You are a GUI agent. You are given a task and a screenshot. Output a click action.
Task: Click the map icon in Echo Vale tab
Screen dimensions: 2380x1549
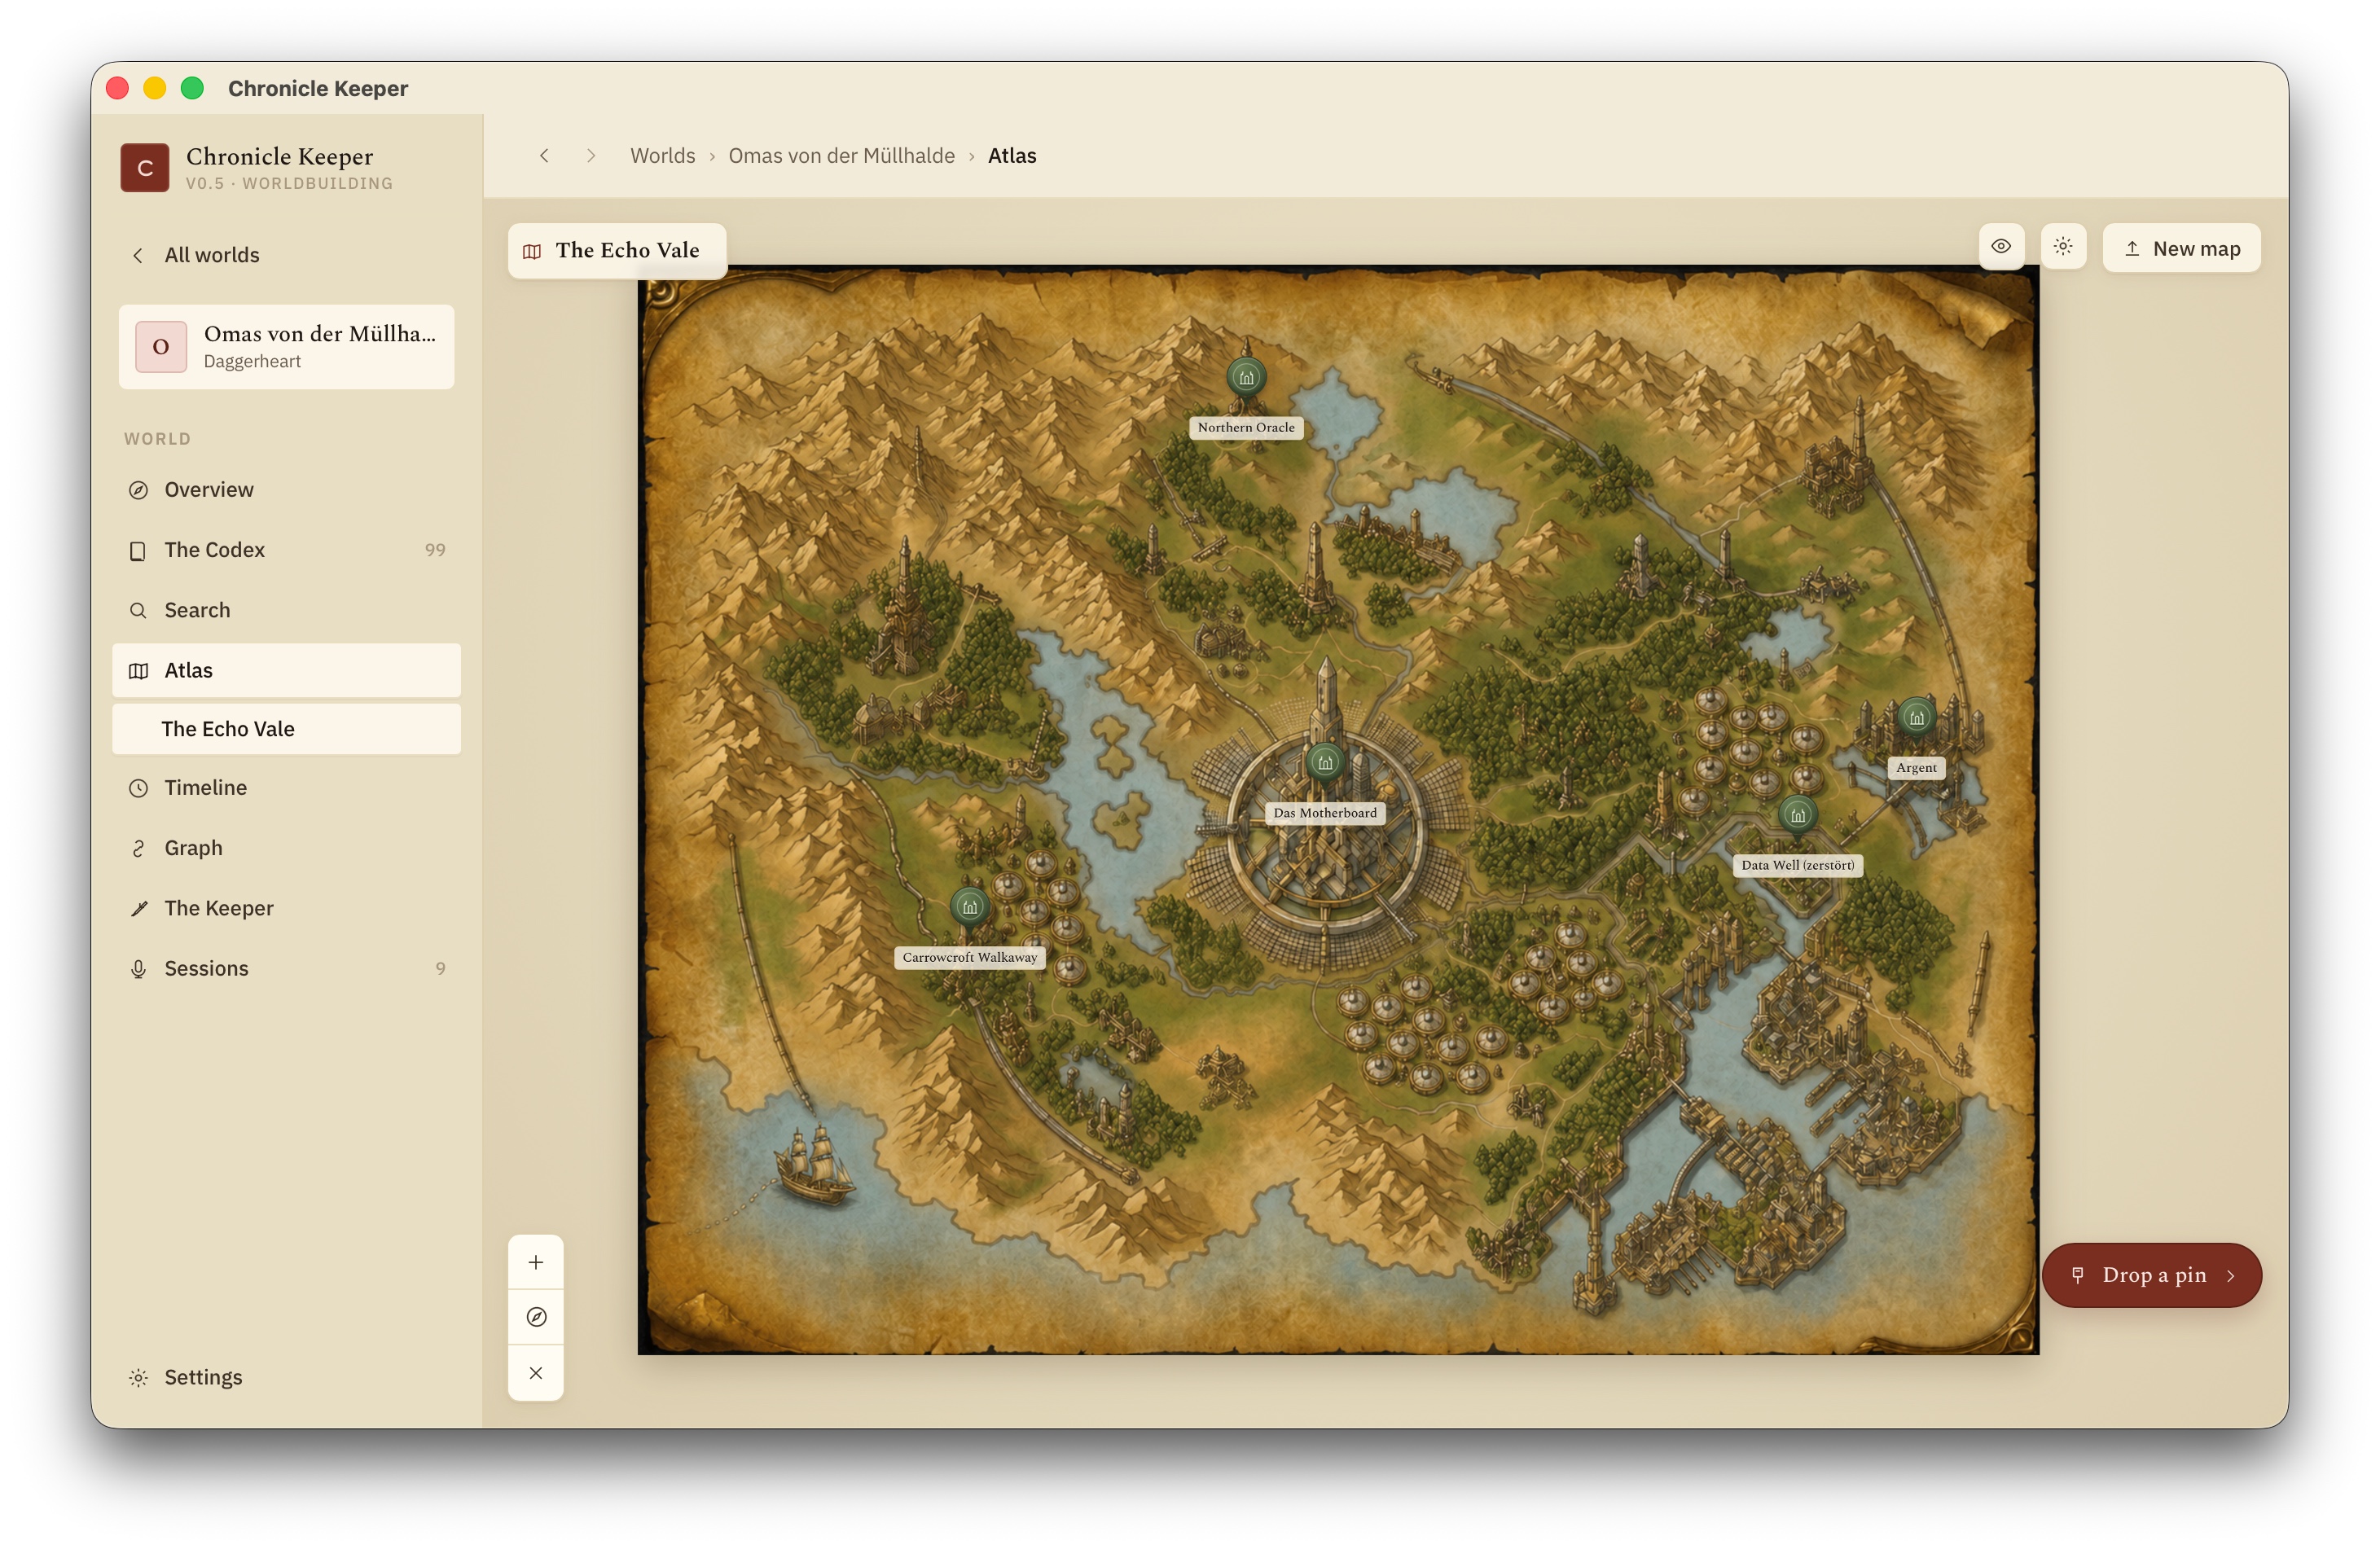(532, 251)
